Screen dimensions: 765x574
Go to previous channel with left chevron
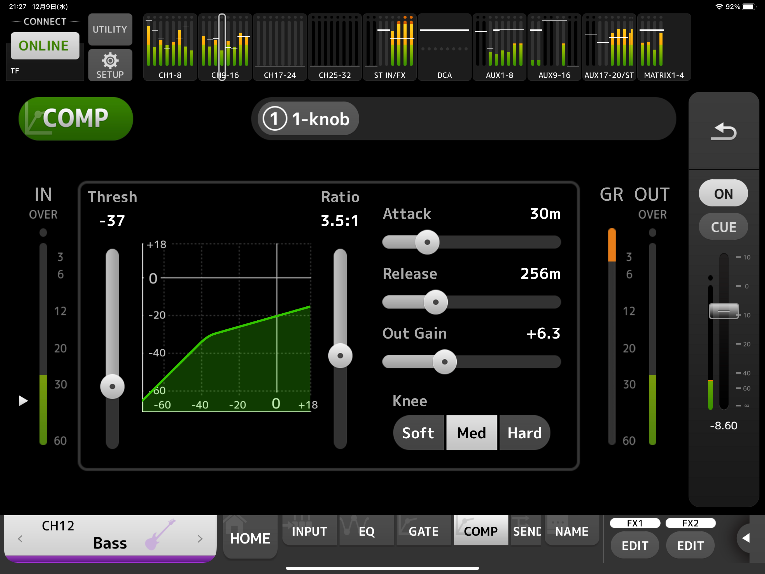pyautogui.click(x=20, y=538)
